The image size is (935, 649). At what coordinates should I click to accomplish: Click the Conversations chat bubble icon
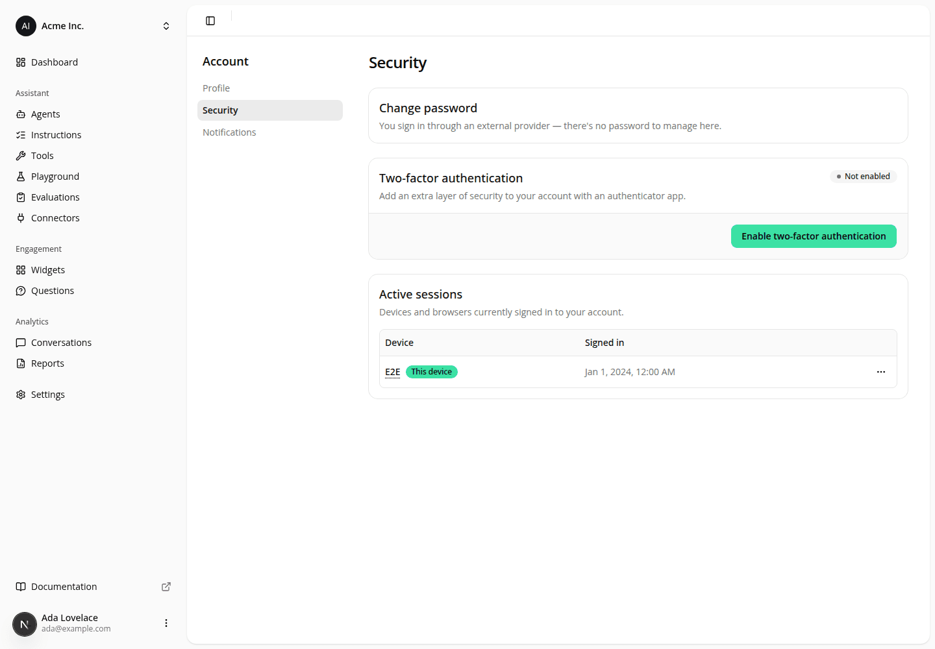[21, 343]
